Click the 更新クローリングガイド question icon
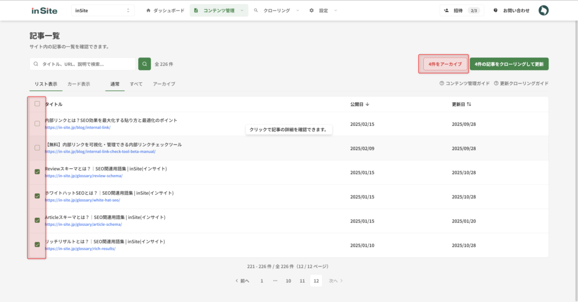This screenshot has width=578, height=302. 496,84
